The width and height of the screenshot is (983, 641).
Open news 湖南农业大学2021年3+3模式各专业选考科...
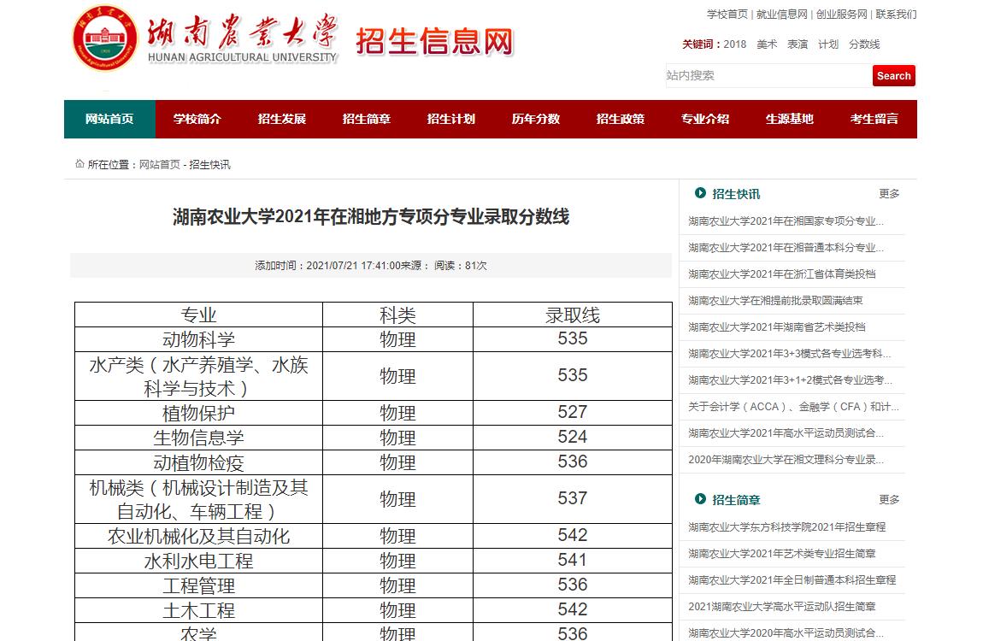pyautogui.click(x=789, y=353)
